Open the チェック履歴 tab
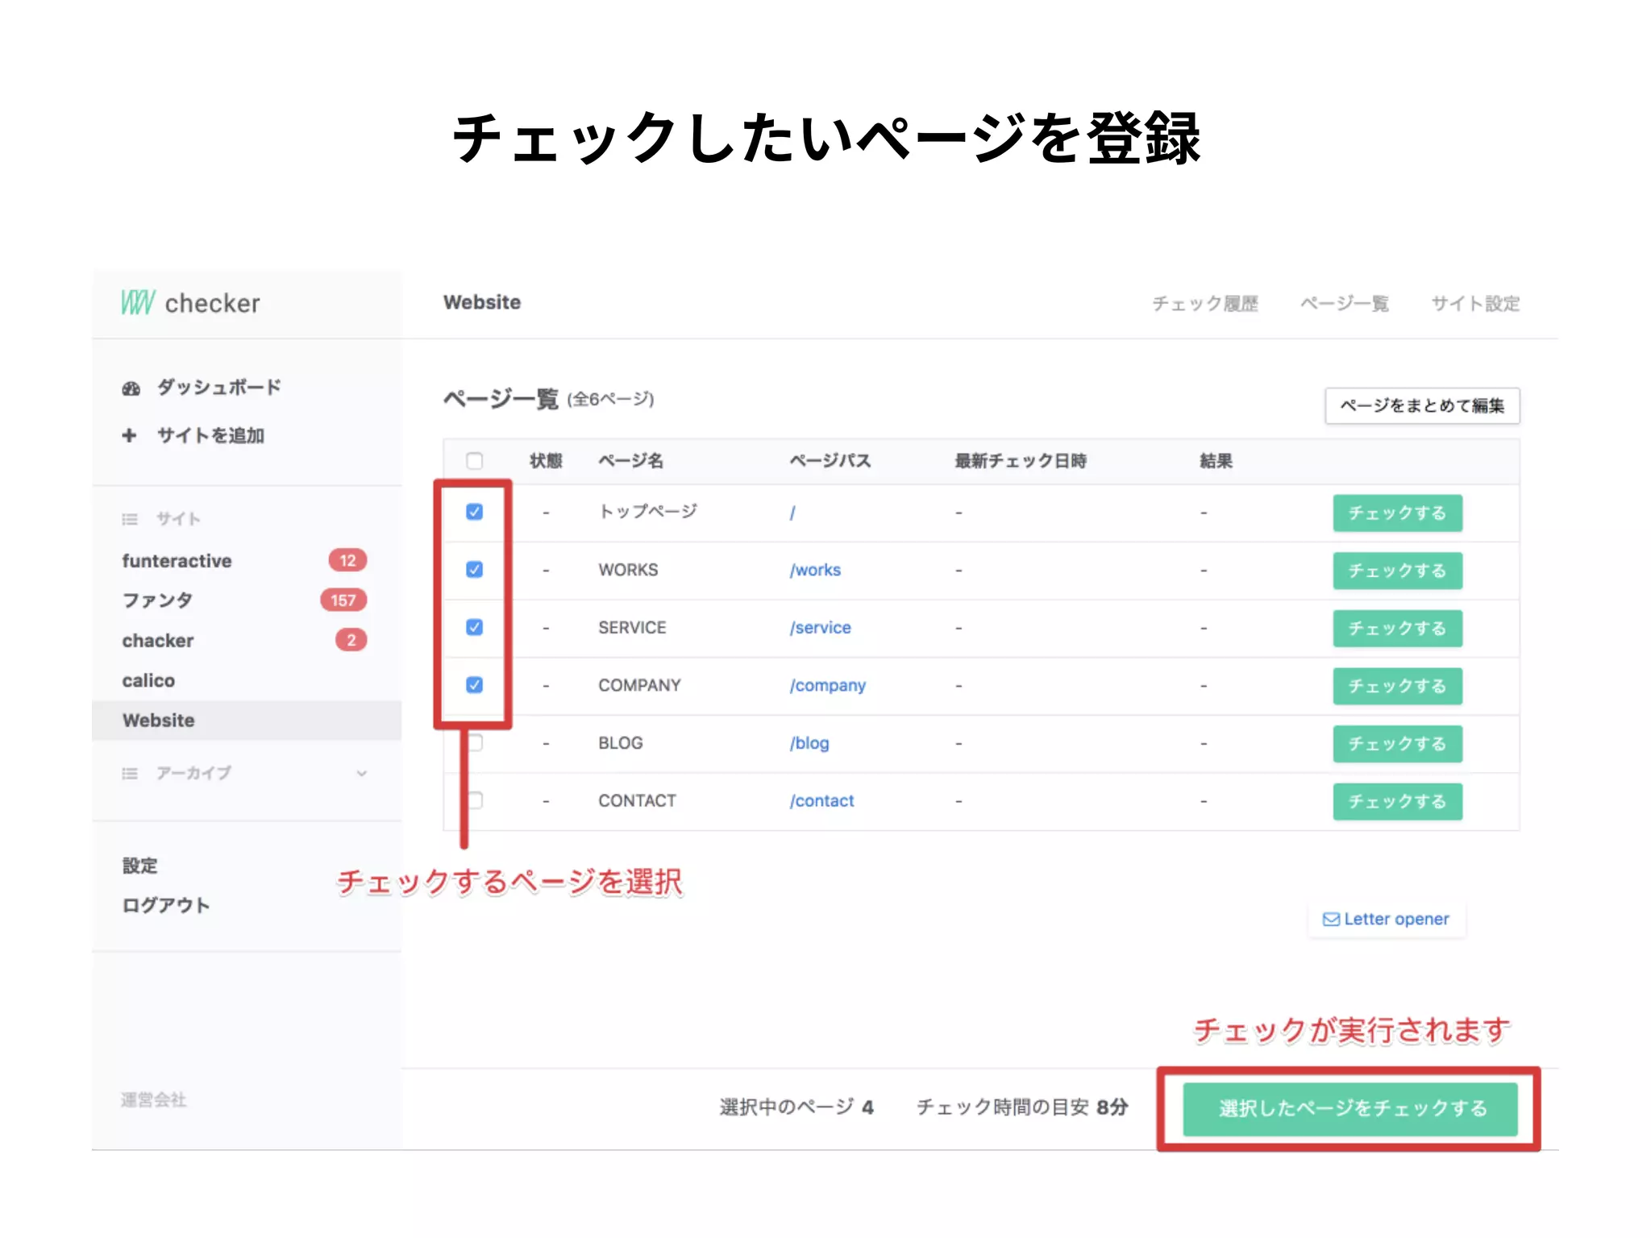 click(x=1204, y=304)
